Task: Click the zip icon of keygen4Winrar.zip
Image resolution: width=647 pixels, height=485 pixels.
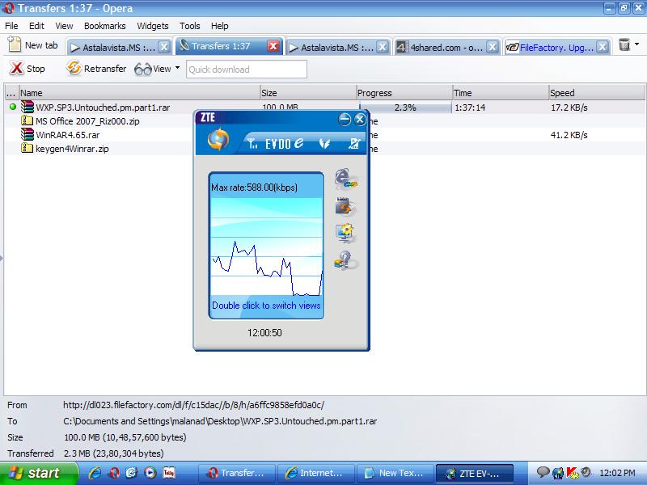Action: pyautogui.click(x=27, y=148)
